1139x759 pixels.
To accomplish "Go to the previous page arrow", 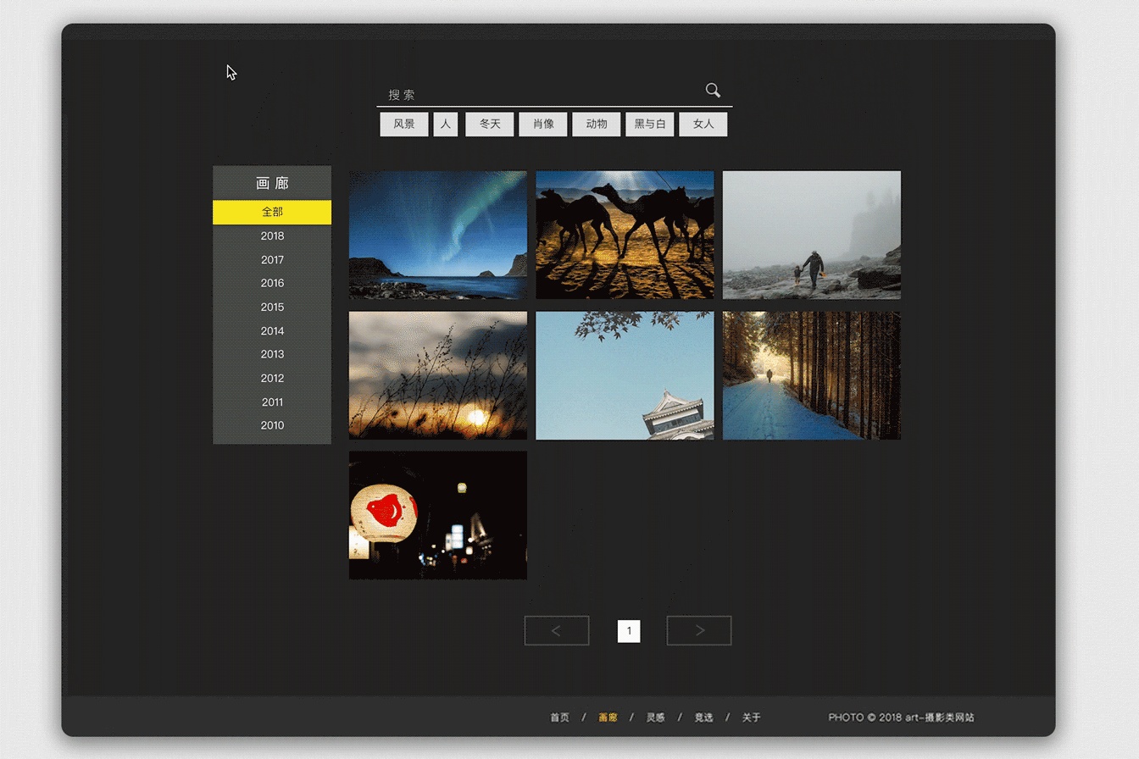I will click(557, 630).
